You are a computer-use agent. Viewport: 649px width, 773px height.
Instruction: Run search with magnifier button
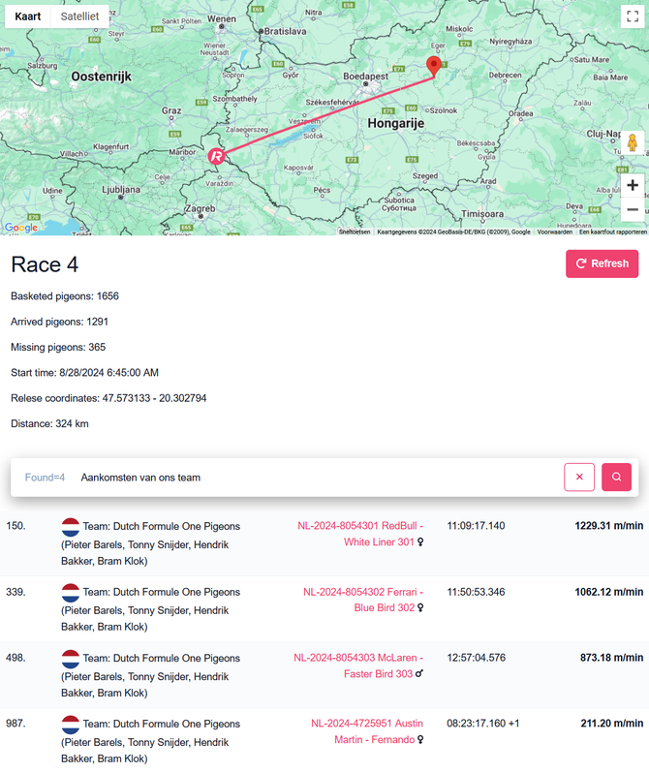point(616,477)
